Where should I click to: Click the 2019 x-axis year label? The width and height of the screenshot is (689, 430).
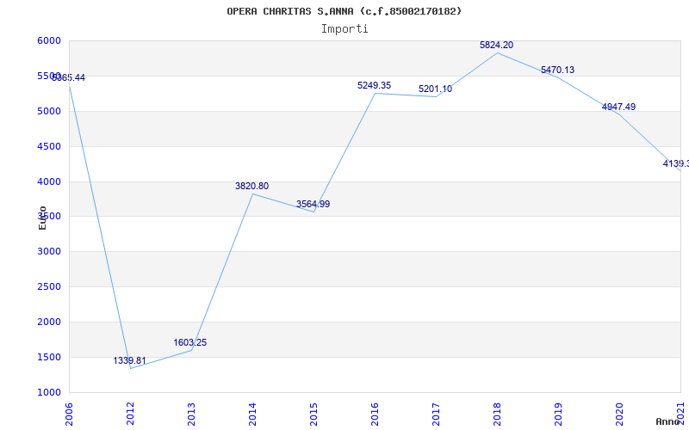(x=557, y=415)
